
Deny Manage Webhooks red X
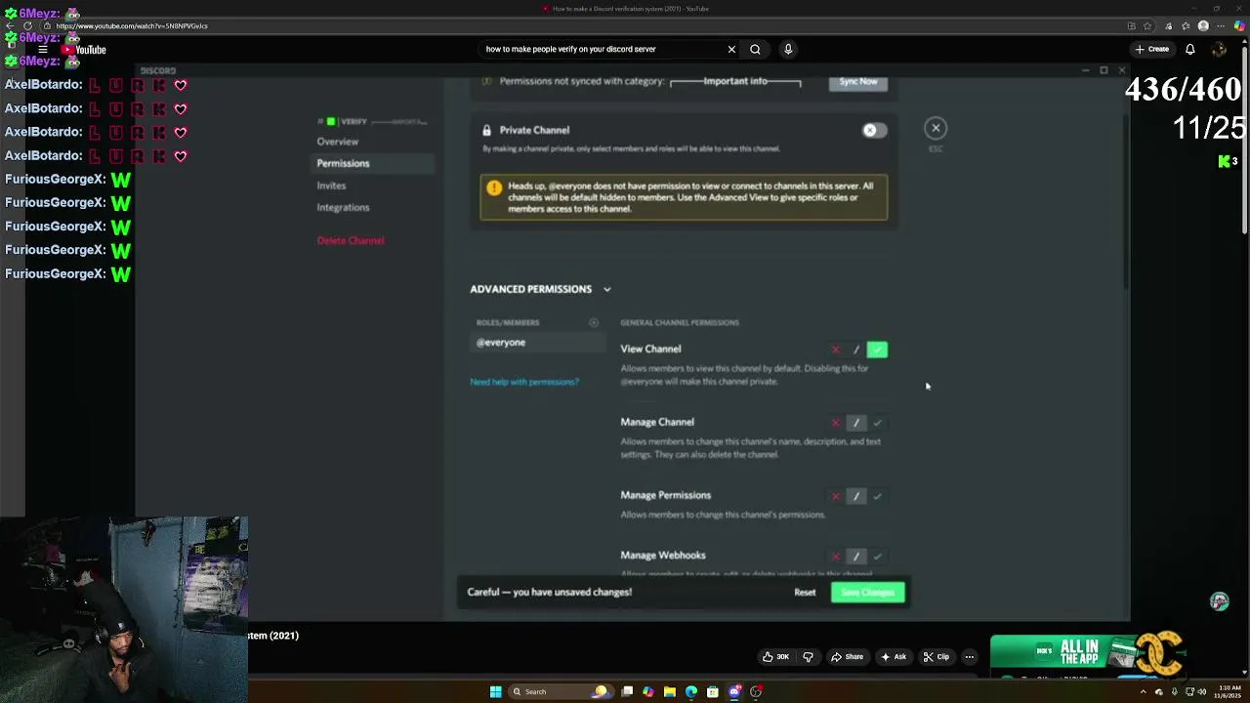tap(835, 556)
